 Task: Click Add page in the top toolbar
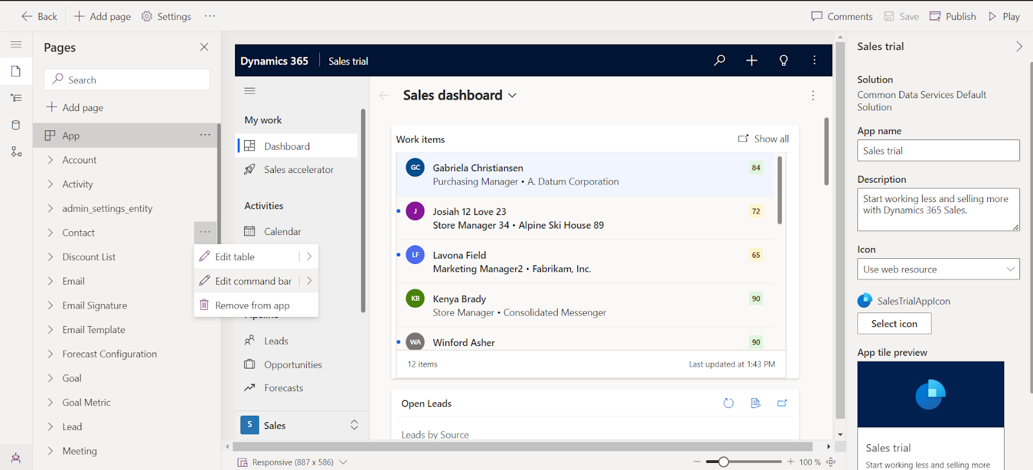102,16
